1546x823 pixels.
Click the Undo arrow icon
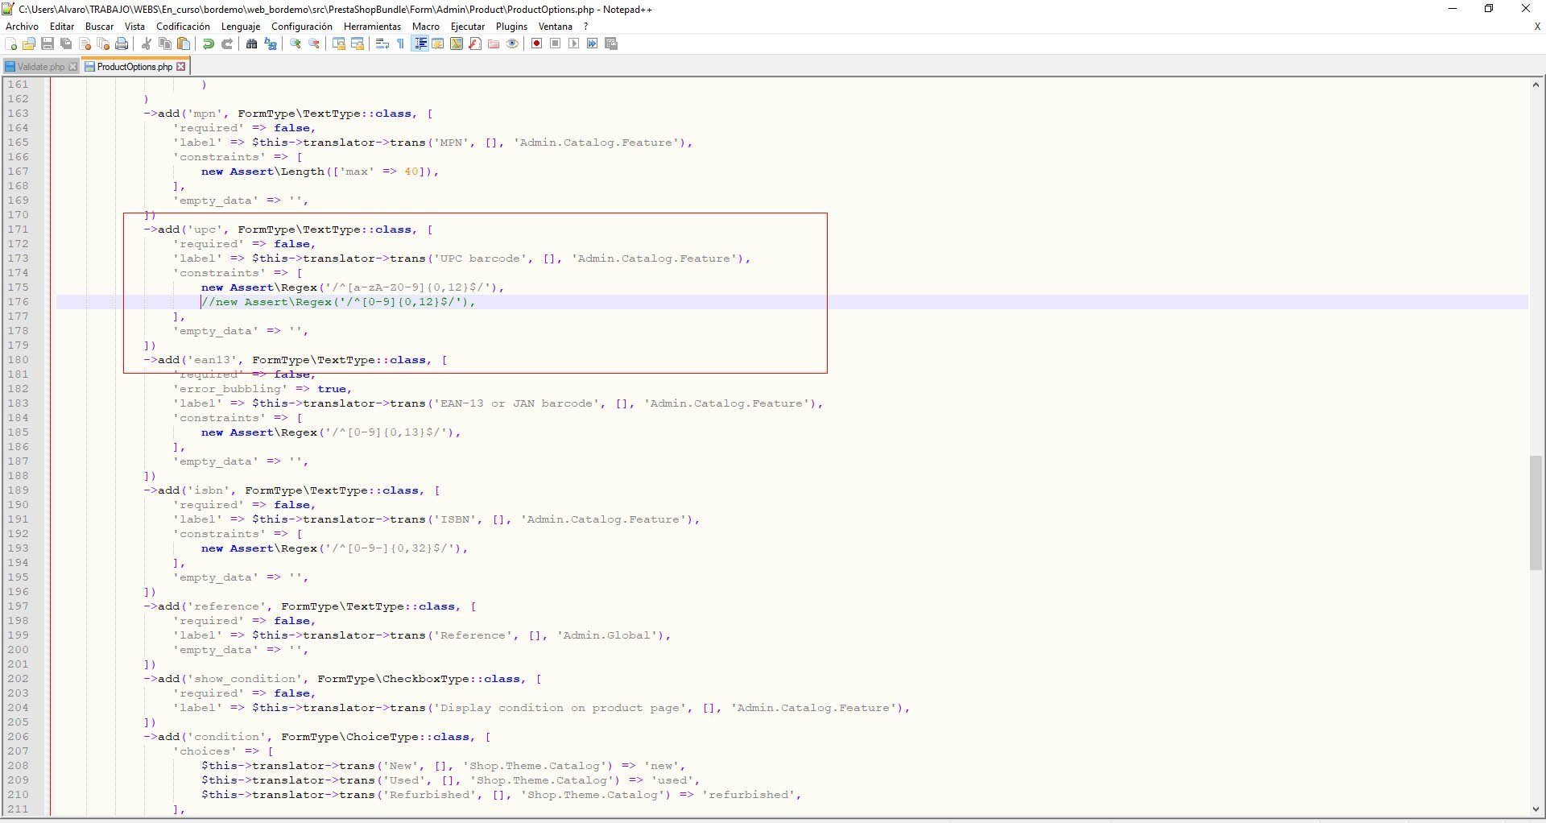click(x=209, y=44)
